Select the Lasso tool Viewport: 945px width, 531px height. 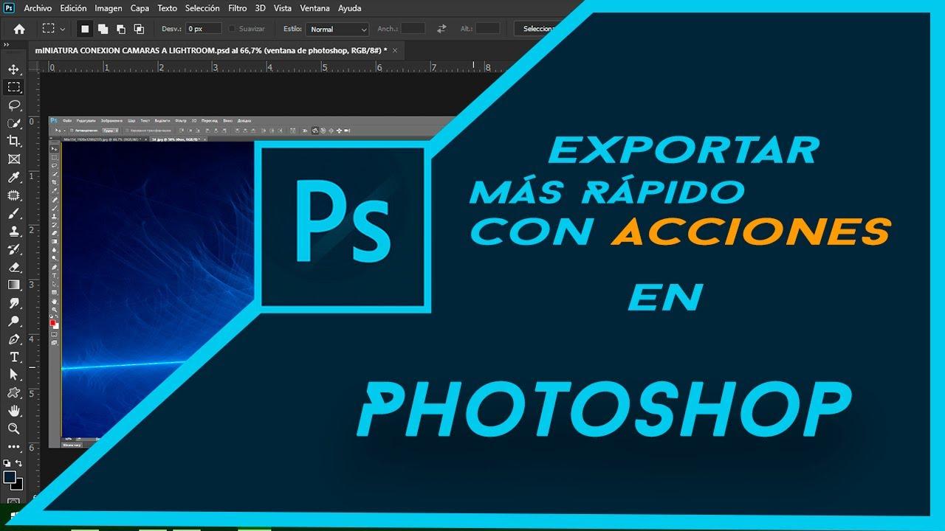pos(13,105)
